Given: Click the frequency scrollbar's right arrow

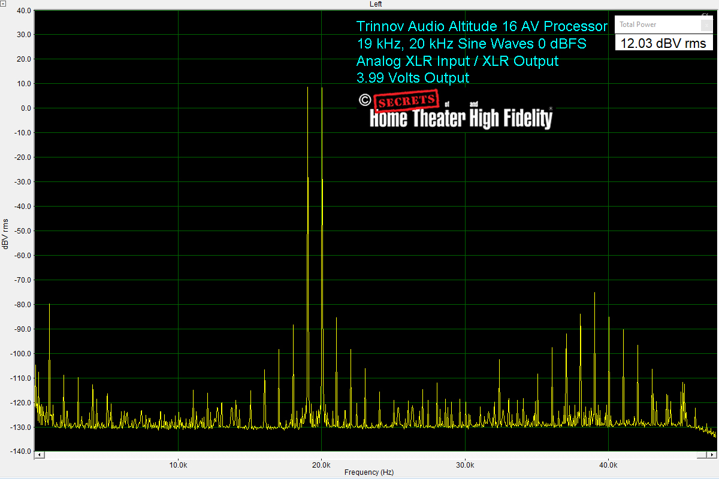Looking at the screenshot, I should 712,456.
